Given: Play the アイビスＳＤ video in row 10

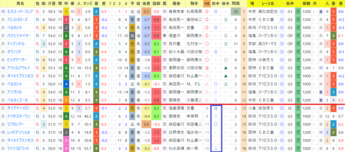Looking at the screenshot, I should tap(282, 84).
